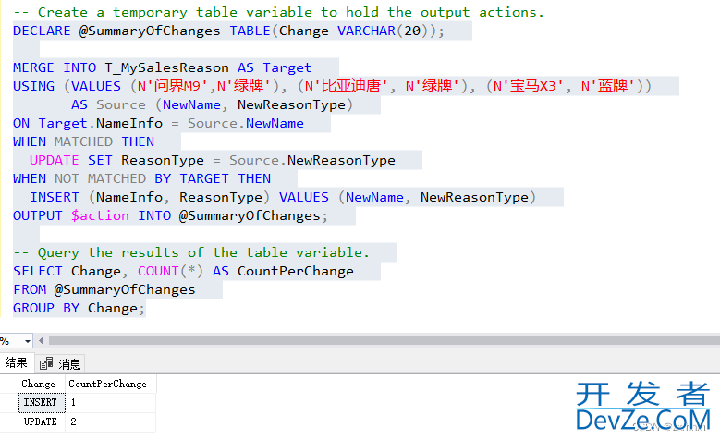720x440 pixels.
Task: Click the T_MySalesReason table name
Action: click(x=166, y=67)
